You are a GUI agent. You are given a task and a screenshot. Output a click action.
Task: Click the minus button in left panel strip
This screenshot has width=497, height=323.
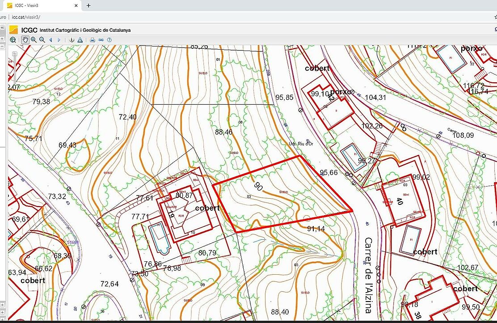(2, 47)
